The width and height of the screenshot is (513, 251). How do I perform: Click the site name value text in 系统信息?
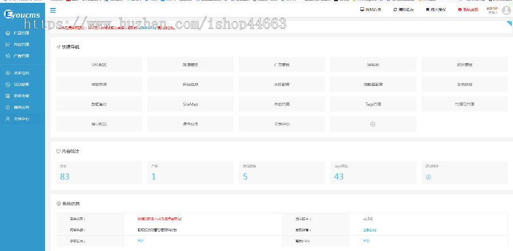[x=157, y=230]
